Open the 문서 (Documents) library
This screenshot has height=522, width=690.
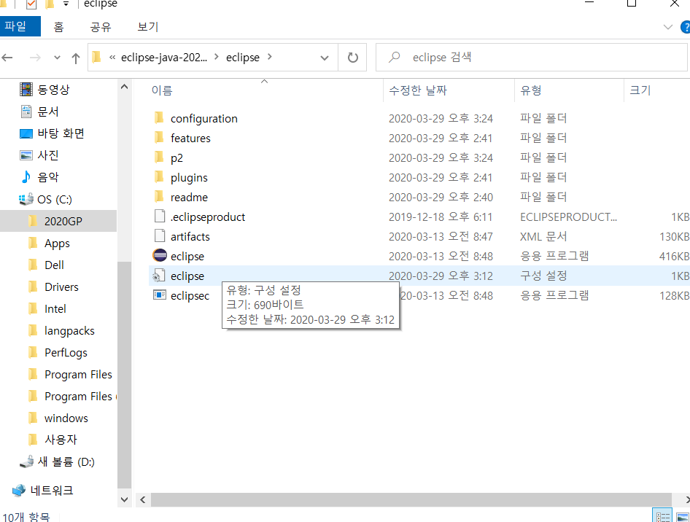pos(39,112)
